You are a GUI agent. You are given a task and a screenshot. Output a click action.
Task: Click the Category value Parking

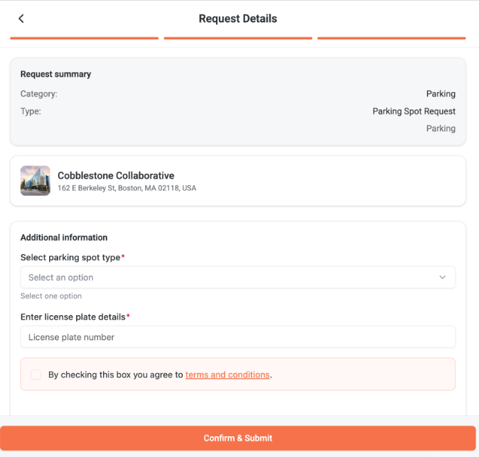[440, 94]
